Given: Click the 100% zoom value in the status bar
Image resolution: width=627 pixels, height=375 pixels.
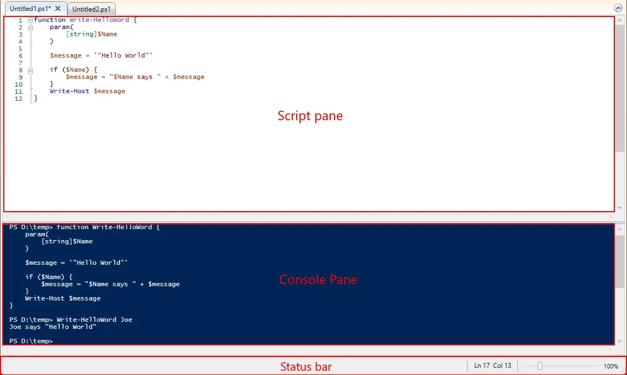Looking at the screenshot, I should pos(611,366).
